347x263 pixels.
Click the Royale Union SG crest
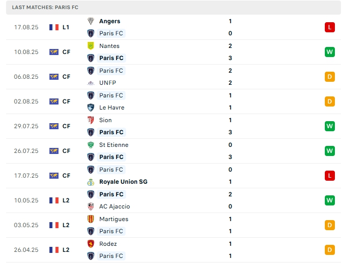91,182
